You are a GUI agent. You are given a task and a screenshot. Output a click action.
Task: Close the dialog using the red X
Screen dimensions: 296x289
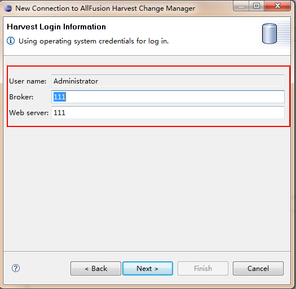tap(277, 6)
